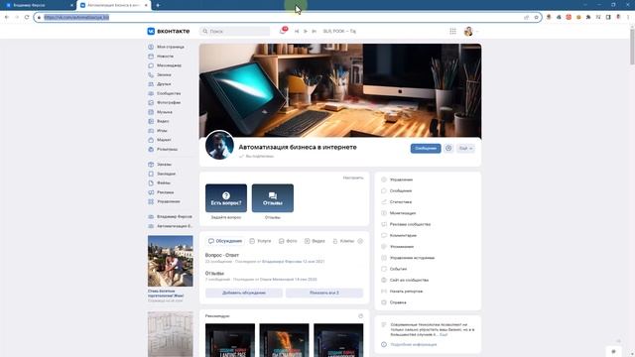
Task: Select the Обсуждения tab
Action: click(225, 241)
